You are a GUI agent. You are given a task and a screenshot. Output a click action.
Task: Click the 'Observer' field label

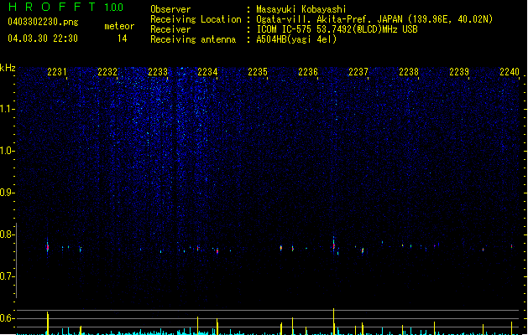coord(170,9)
